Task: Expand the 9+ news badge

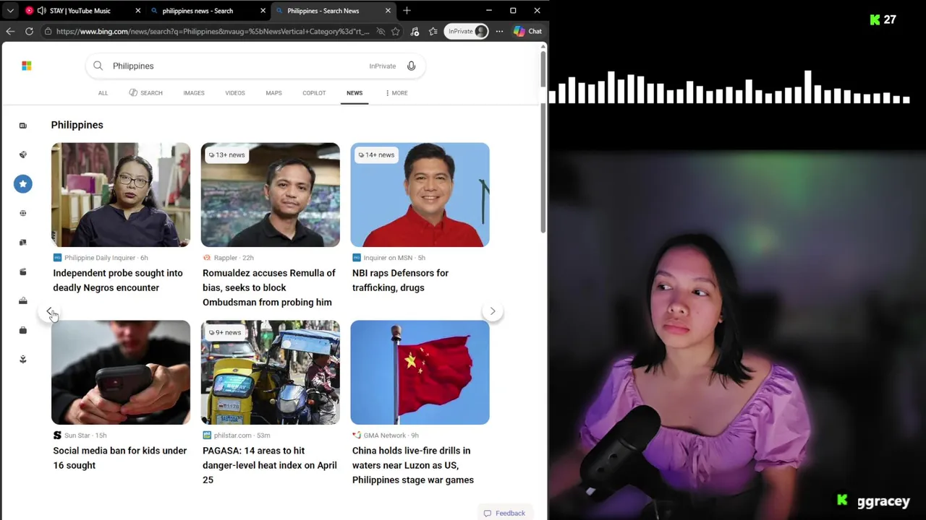Action: [225, 332]
